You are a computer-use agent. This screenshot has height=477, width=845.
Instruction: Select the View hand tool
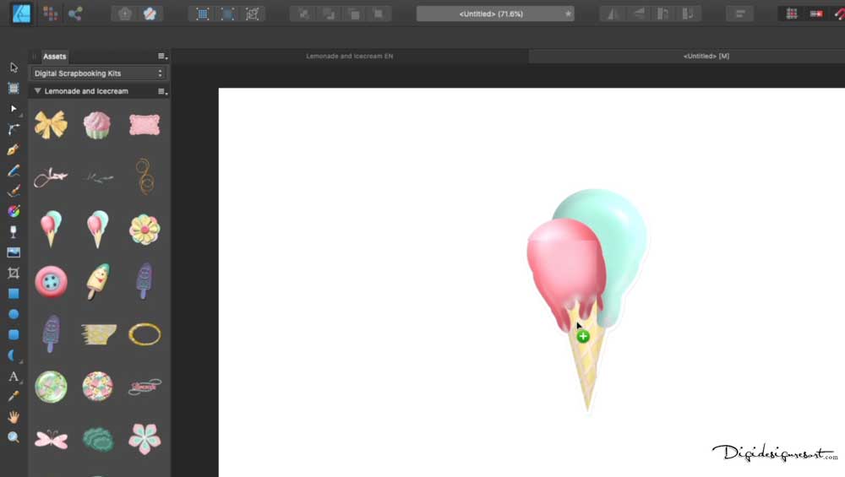14,417
